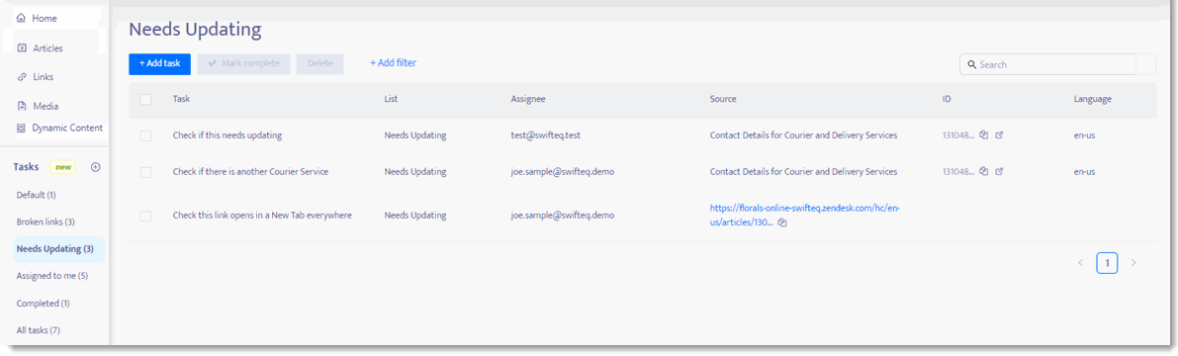Click the + Add filter link
Image resolution: width=1178 pixels, height=356 pixels.
pyautogui.click(x=393, y=63)
